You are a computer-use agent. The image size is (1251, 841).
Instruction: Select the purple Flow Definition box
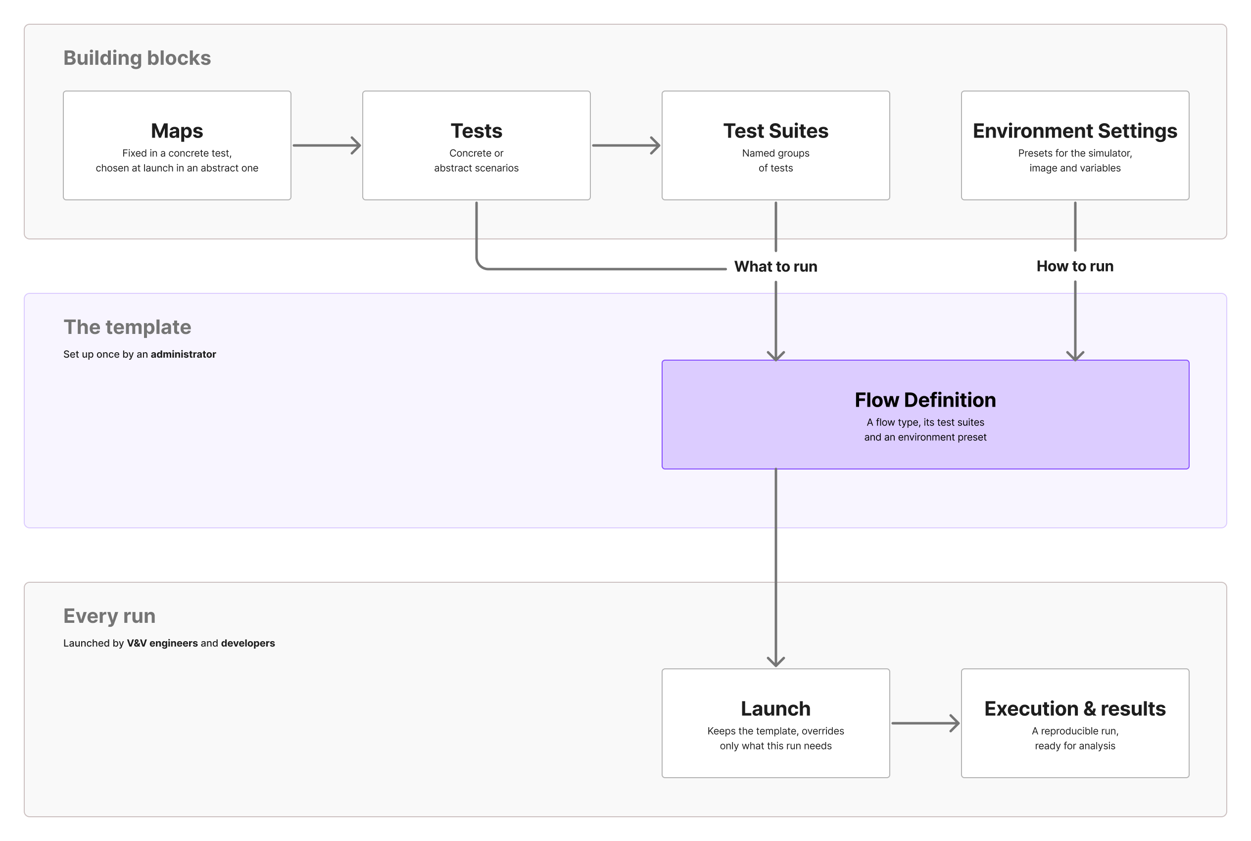pyautogui.click(x=925, y=415)
